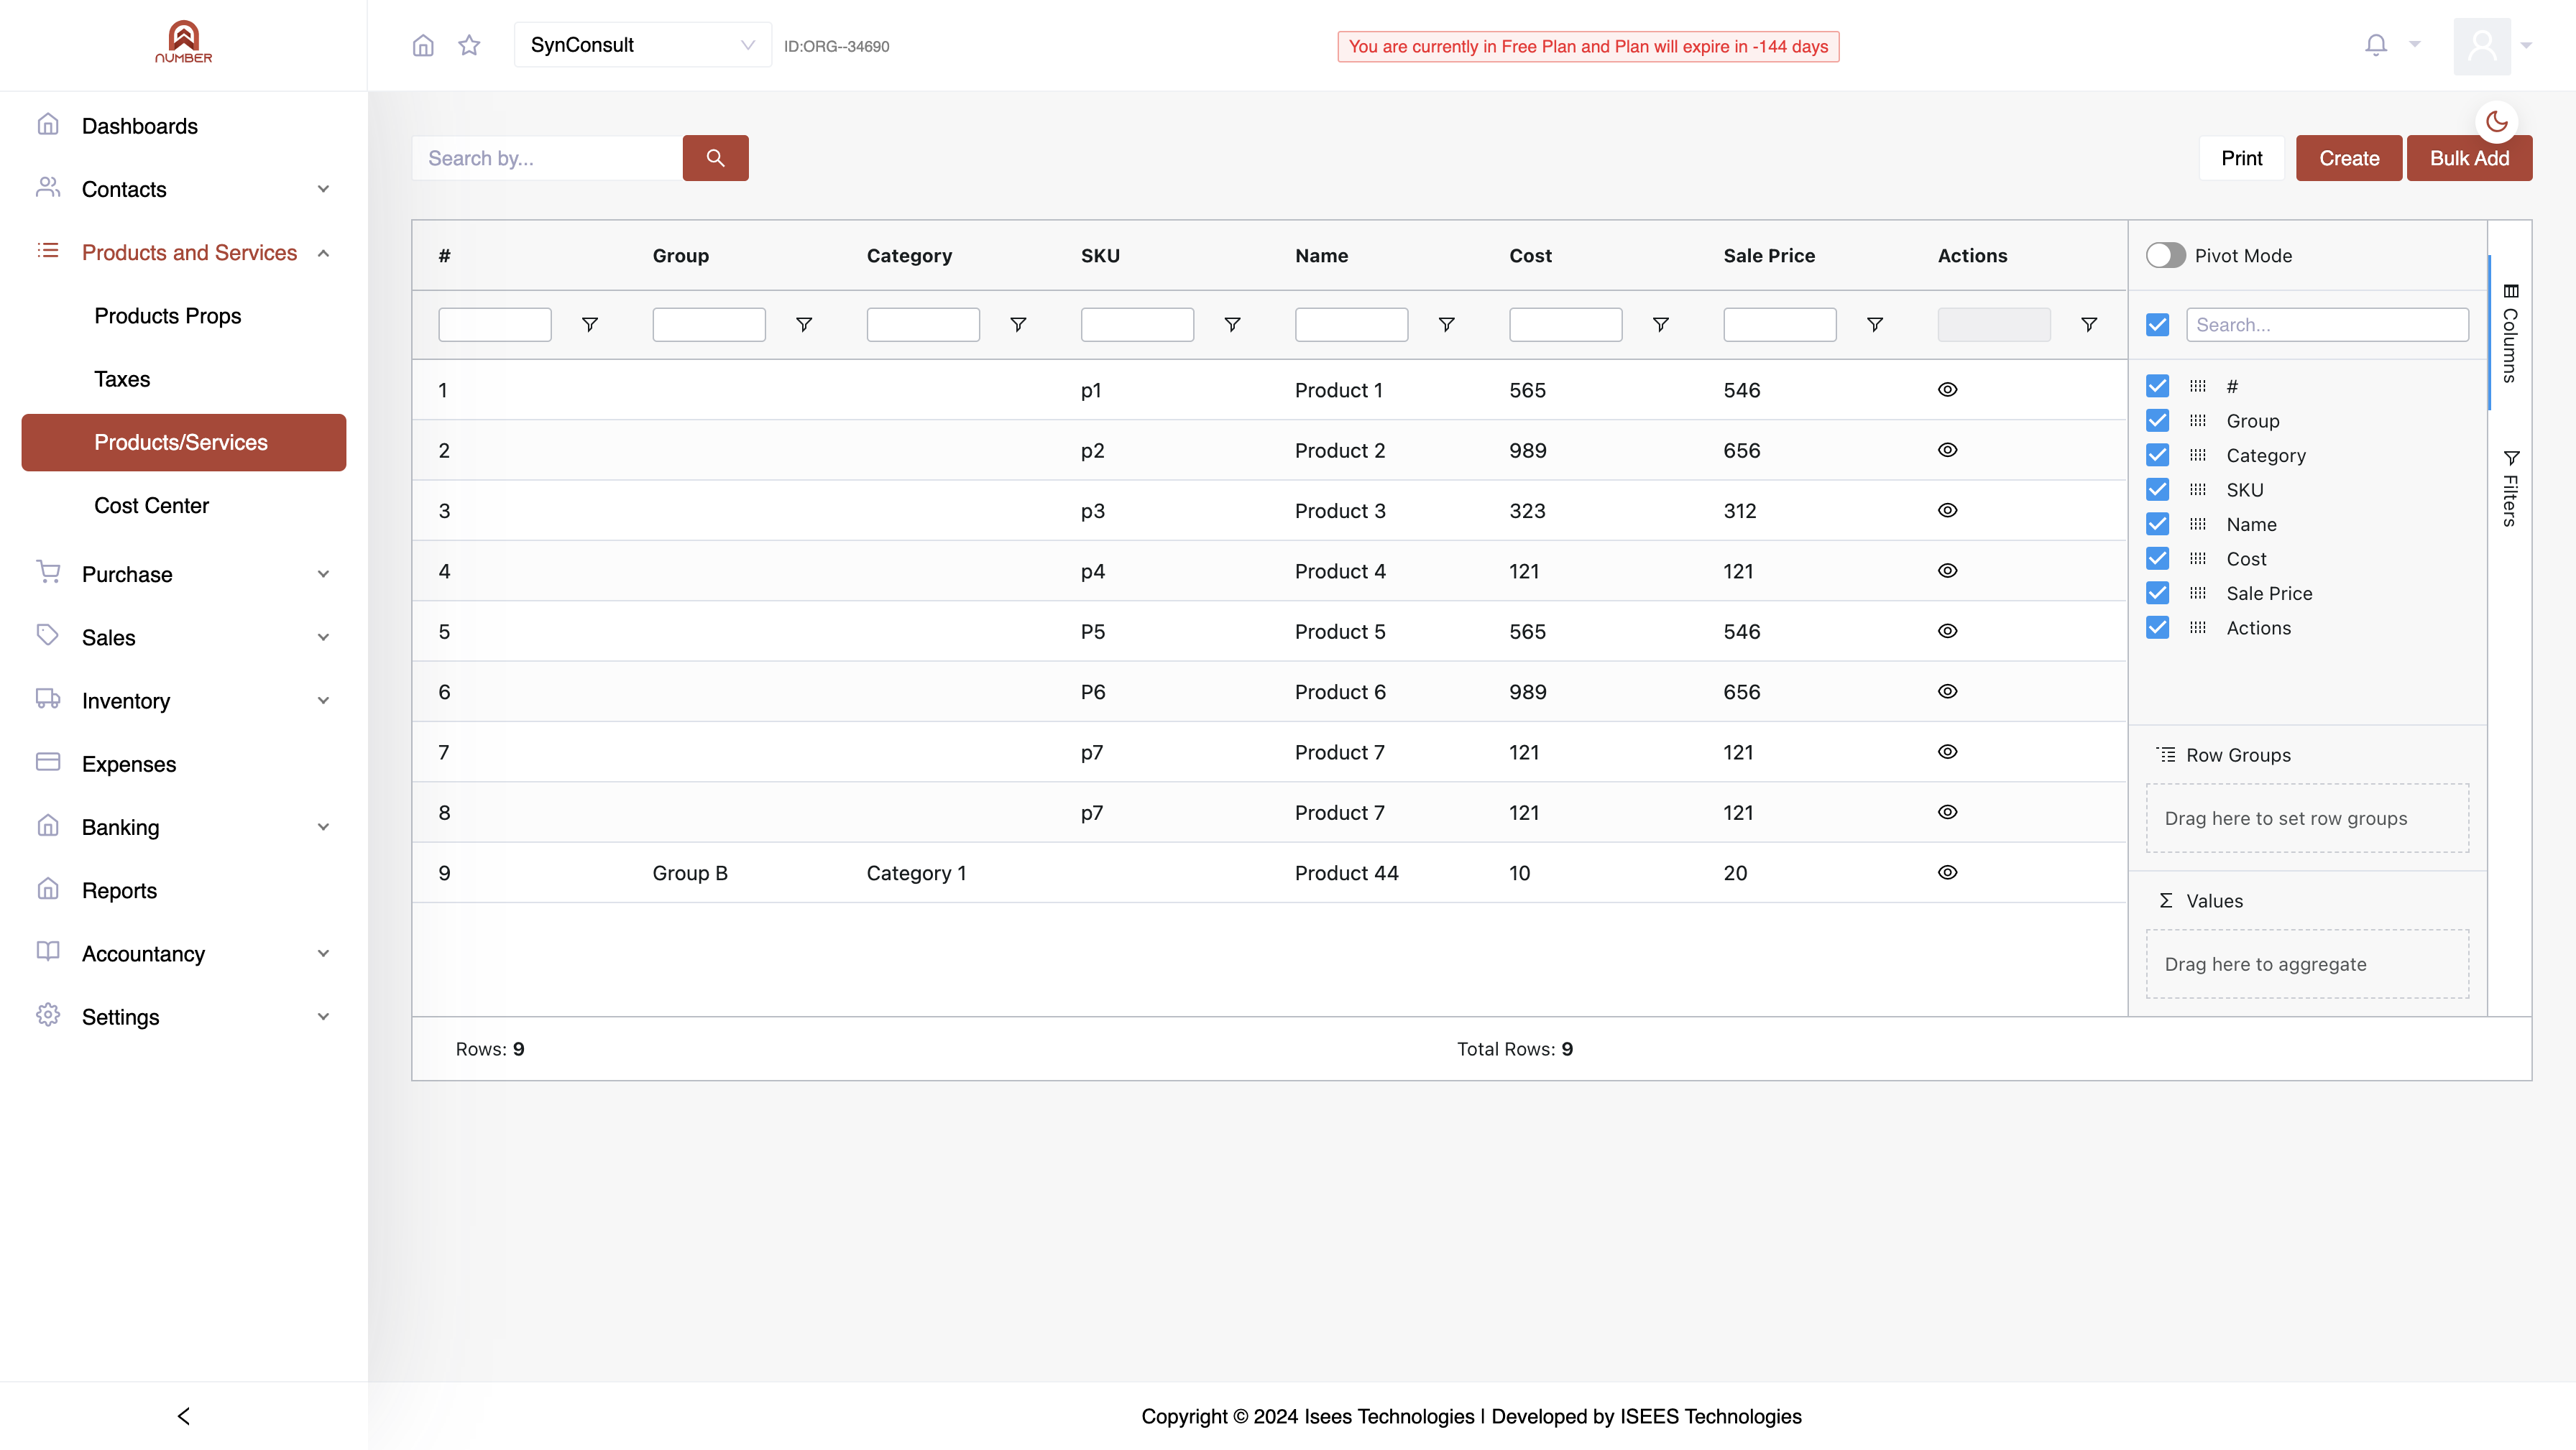Image resolution: width=2576 pixels, height=1450 pixels.
Task: View Product 1 via eye icon
Action: click(1947, 390)
